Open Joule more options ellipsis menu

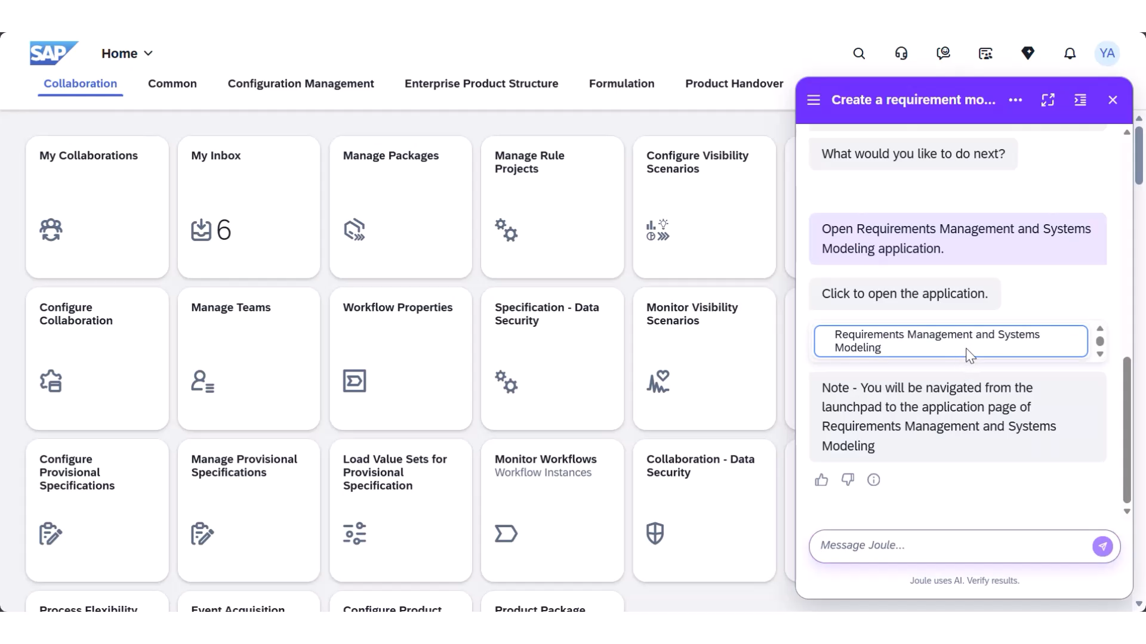(1015, 100)
